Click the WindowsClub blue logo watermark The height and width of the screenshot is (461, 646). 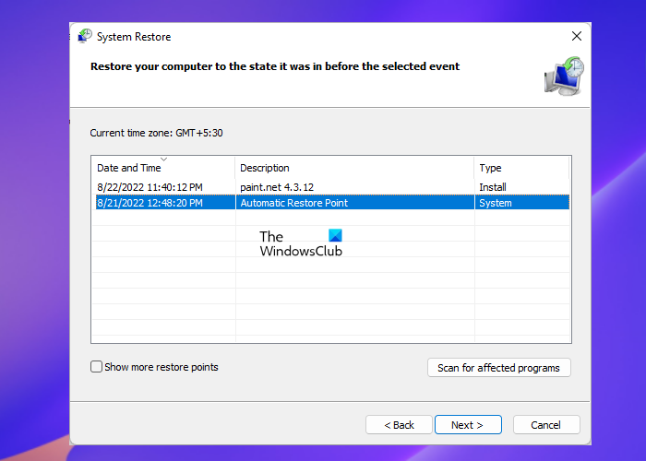pos(334,236)
